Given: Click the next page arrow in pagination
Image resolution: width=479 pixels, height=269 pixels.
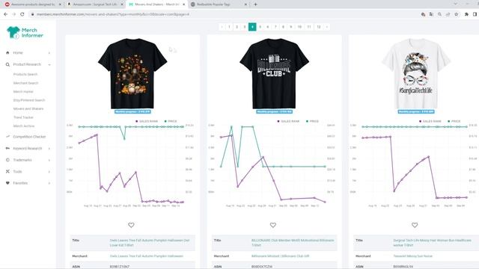Looking at the screenshot, I should point(327,27).
